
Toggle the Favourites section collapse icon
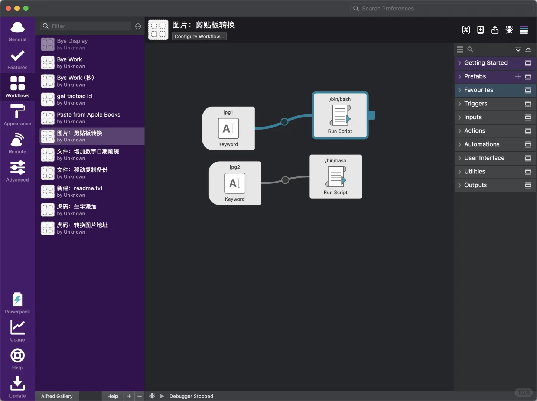tap(528, 90)
